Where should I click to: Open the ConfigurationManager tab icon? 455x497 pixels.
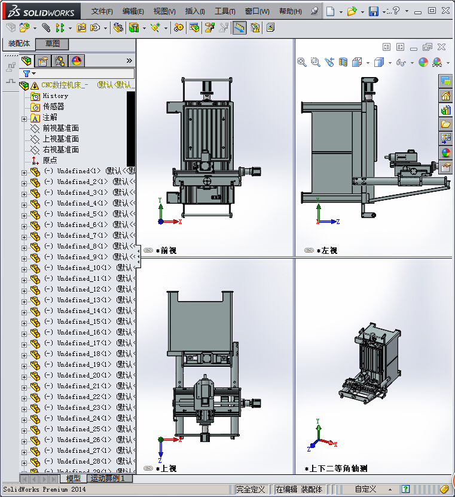[x=60, y=60]
